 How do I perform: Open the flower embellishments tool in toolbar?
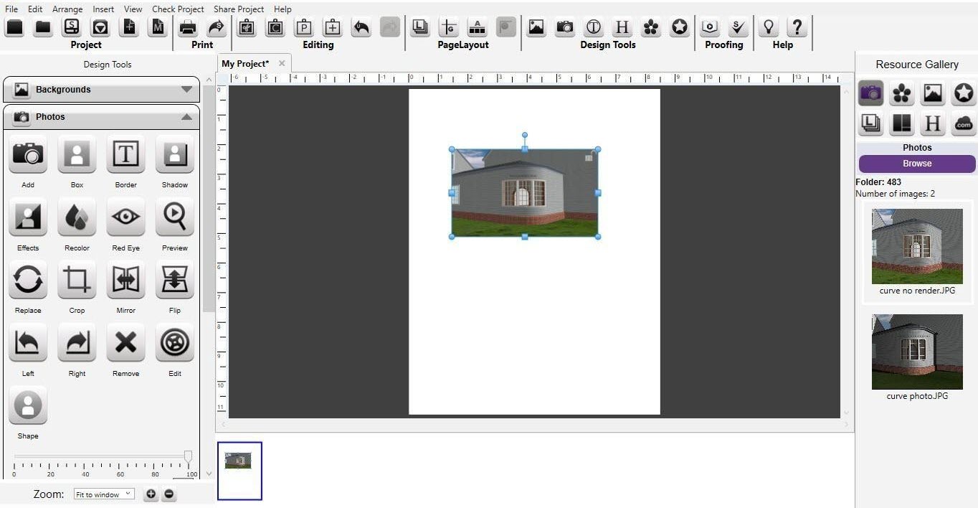coord(651,27)
